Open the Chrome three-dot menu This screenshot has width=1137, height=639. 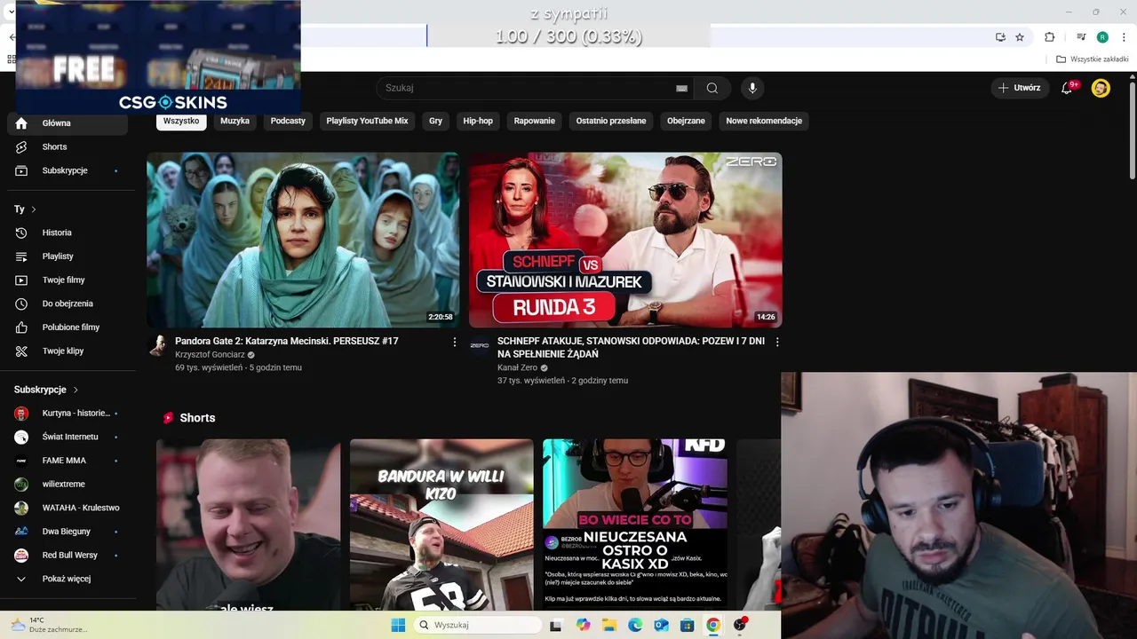coord(1123,37)
